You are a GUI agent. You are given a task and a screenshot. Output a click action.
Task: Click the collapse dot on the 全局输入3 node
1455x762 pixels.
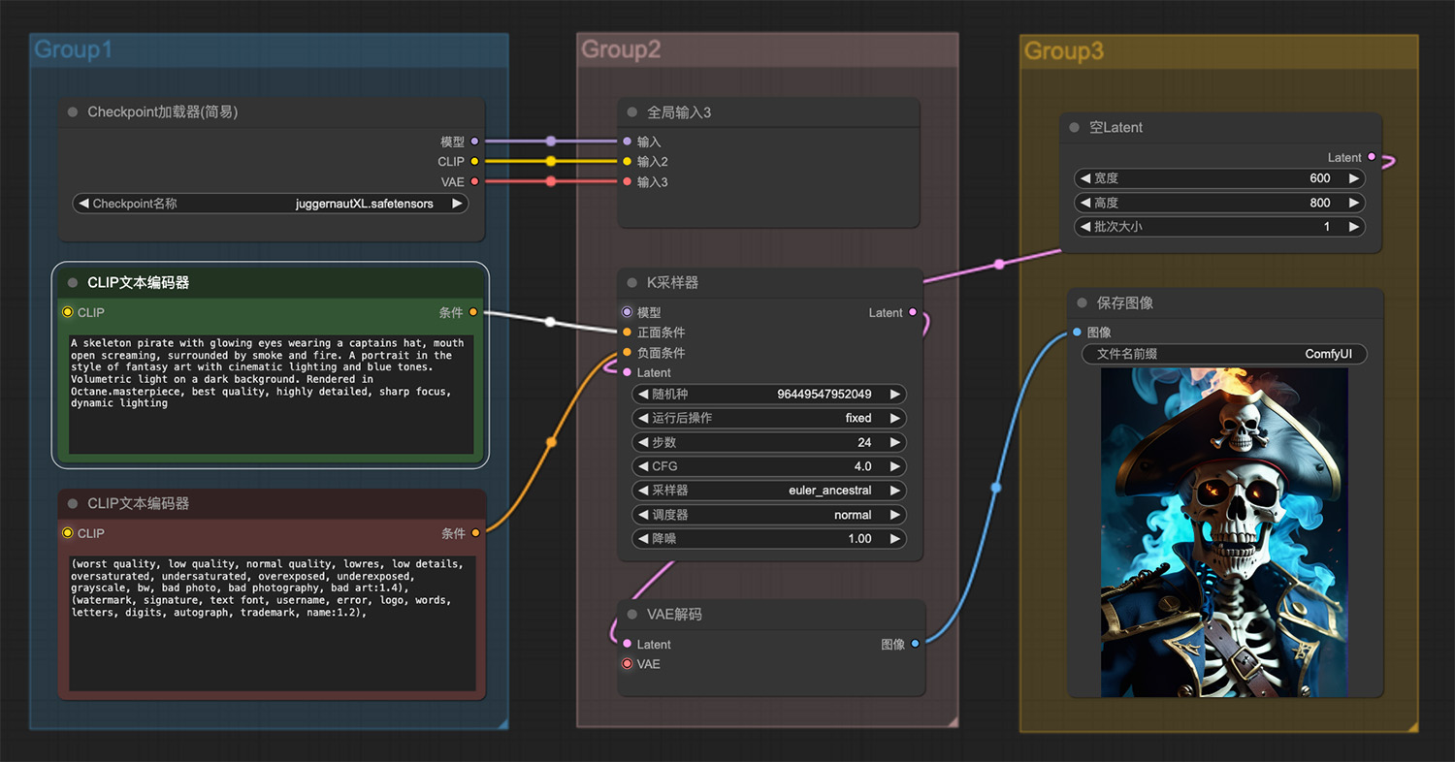[632, 112]
